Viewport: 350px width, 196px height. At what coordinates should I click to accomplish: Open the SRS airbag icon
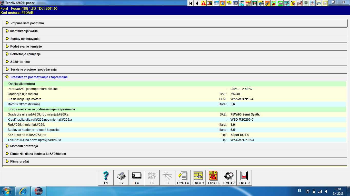pos(299,3)
